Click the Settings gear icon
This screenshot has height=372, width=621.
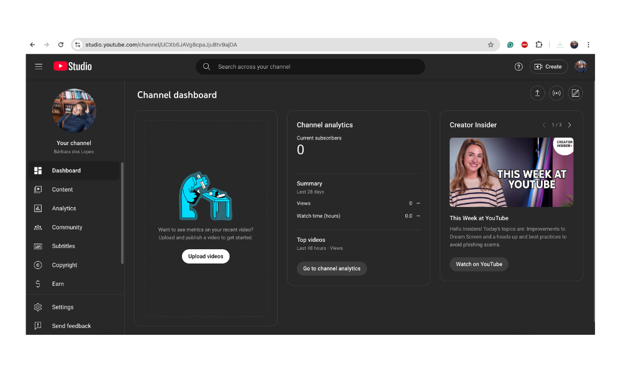click(x=38, y=307)
